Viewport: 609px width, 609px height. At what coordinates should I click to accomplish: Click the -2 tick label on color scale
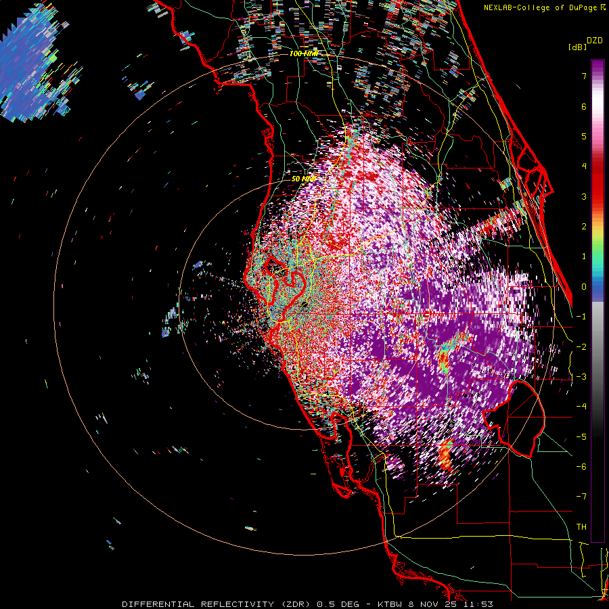(x=581, y=347)
